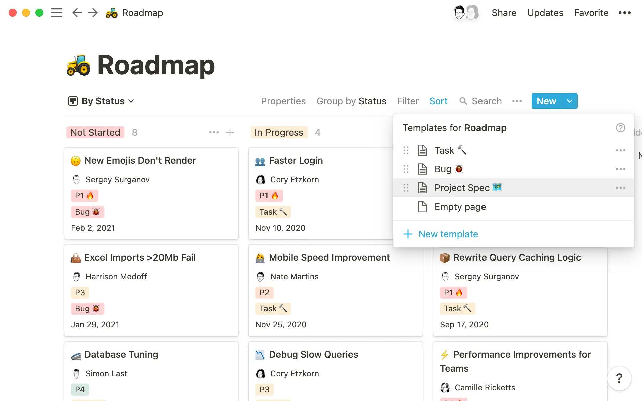Viewport: 642px width, 401px height.
Task: Grab the drag handle beside Project Spec template
Action: [406, 188]
